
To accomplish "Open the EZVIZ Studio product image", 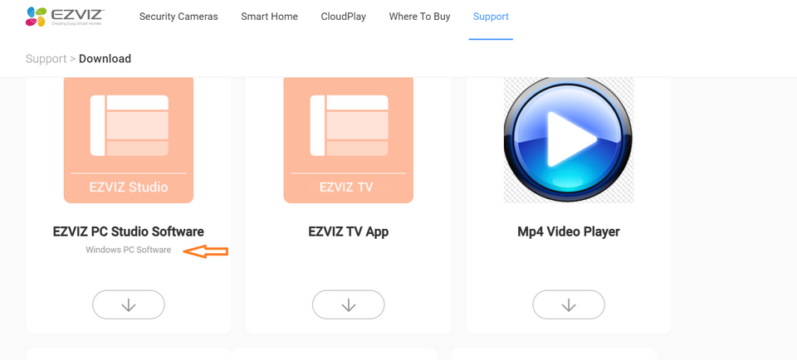I will [129, 140].
